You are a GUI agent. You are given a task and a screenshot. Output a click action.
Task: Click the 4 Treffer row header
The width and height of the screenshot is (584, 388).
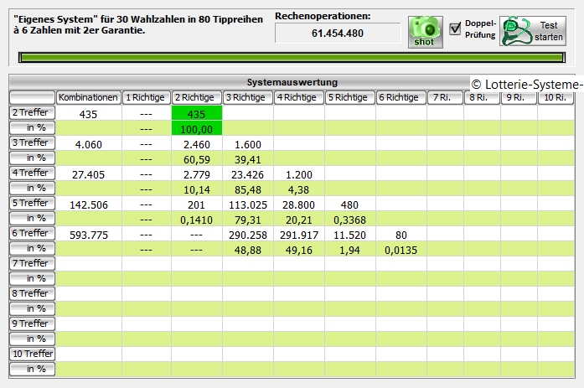coord(32,173)
